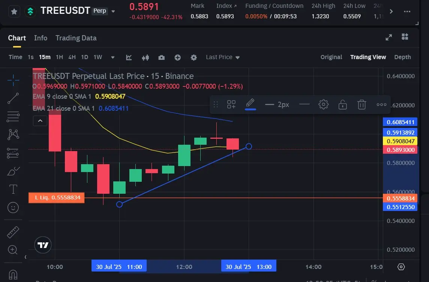This screenshot has height=282, width=429.
Task: Click the L Liq. 0.5558834 label
Action: (56, 197)
